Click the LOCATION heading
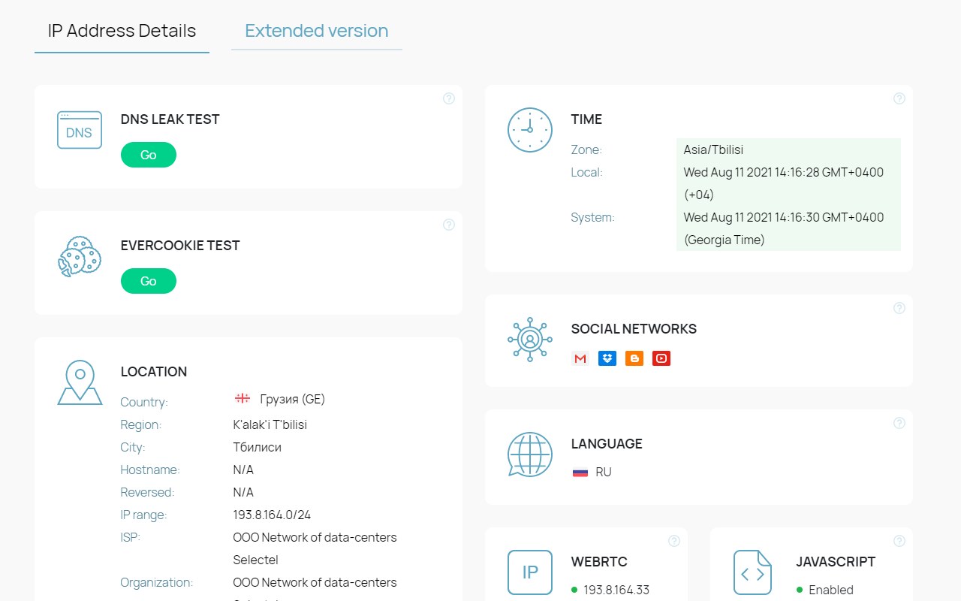The width and height of the screenshot is (961, 601). click(x=154, y=372)
